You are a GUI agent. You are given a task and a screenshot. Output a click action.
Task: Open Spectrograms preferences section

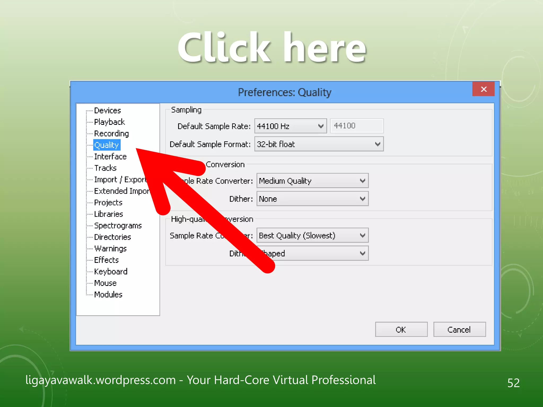point(118,225)
